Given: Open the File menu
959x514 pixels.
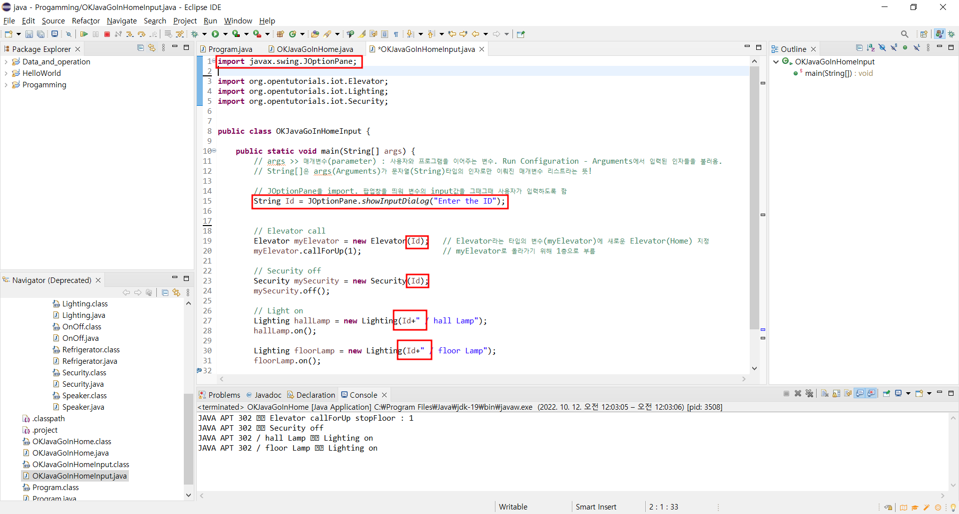Looking at the screenshot, I should [9, 20].
